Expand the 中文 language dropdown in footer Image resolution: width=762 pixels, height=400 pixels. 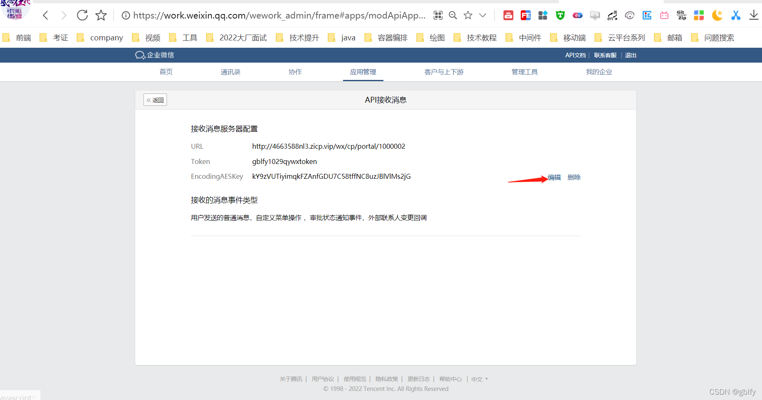coord(480,379)
